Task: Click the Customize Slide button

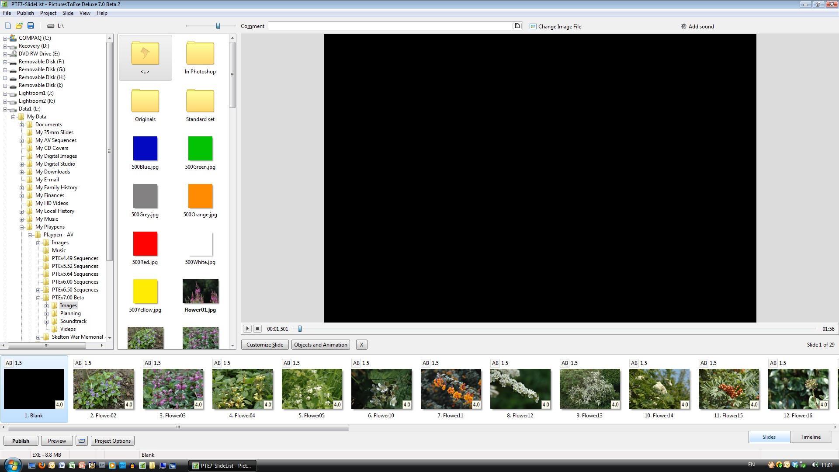Action: tap(265, 345)
